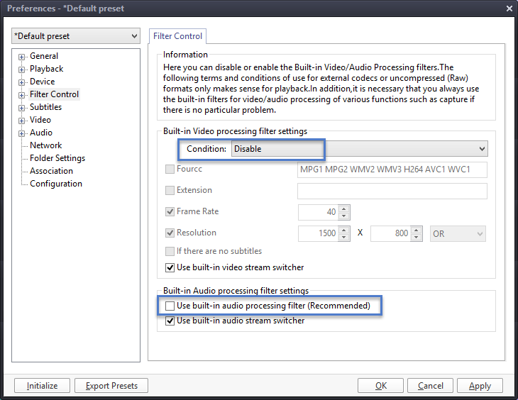Expand the Playback tree node
518x400 pixels.
pos(21,70)
